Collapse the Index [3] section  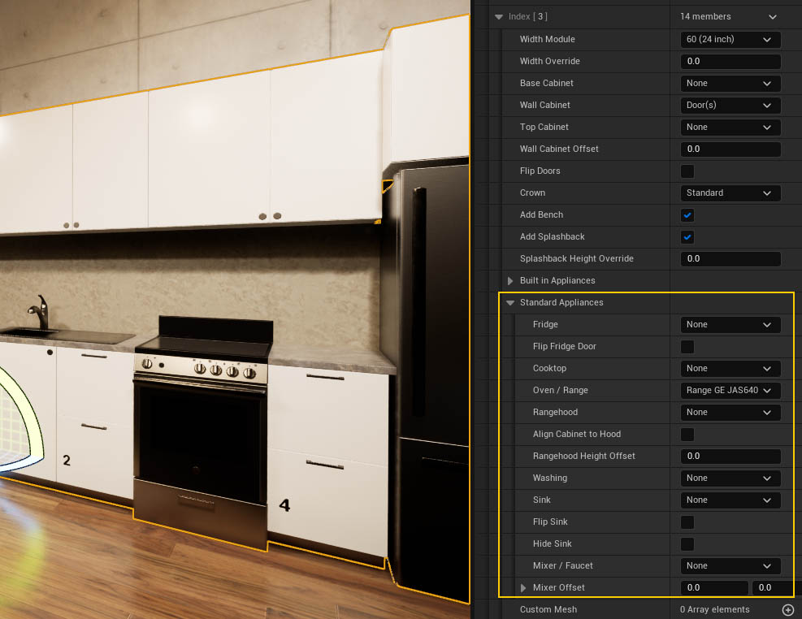pyautogui.click(x=499, y=17)
